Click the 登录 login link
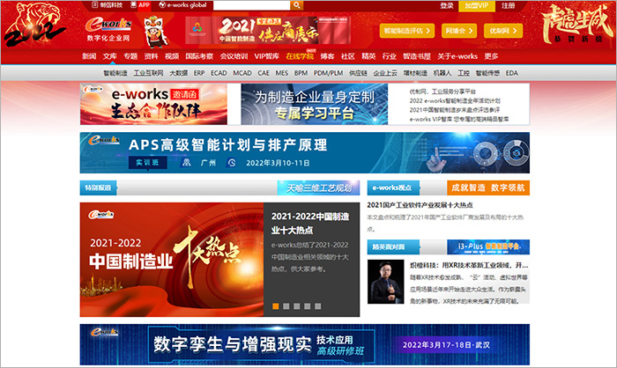The height and width of the screenshot is (368, 617). click(447, 5)
